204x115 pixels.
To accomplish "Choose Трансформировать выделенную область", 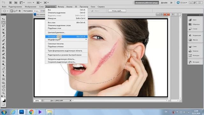I will (66, 51).
